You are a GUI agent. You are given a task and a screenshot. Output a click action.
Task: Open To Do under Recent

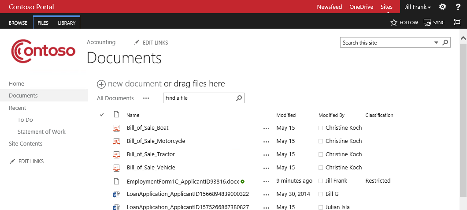(25, 120)
